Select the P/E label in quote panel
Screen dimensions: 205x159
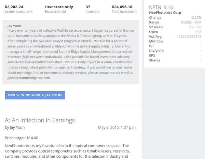click(152, 46)
